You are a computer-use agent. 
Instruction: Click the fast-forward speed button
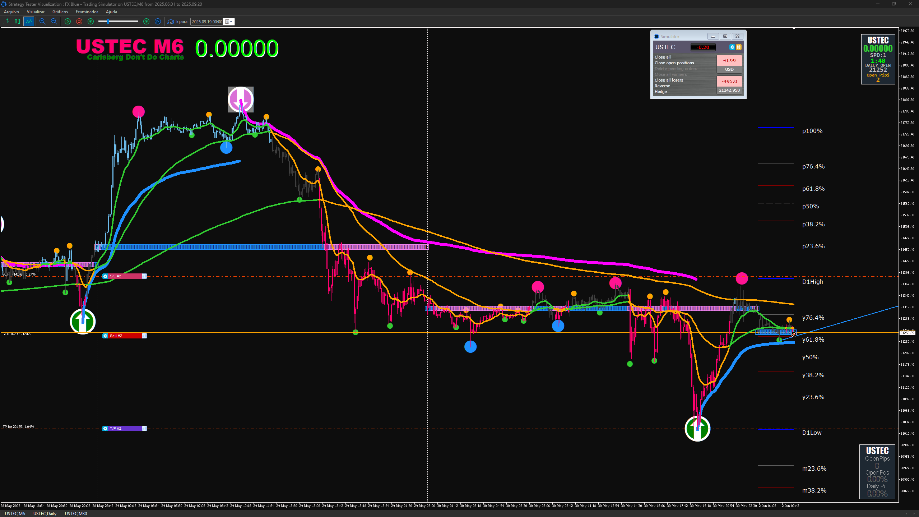[x=146, y=22]
